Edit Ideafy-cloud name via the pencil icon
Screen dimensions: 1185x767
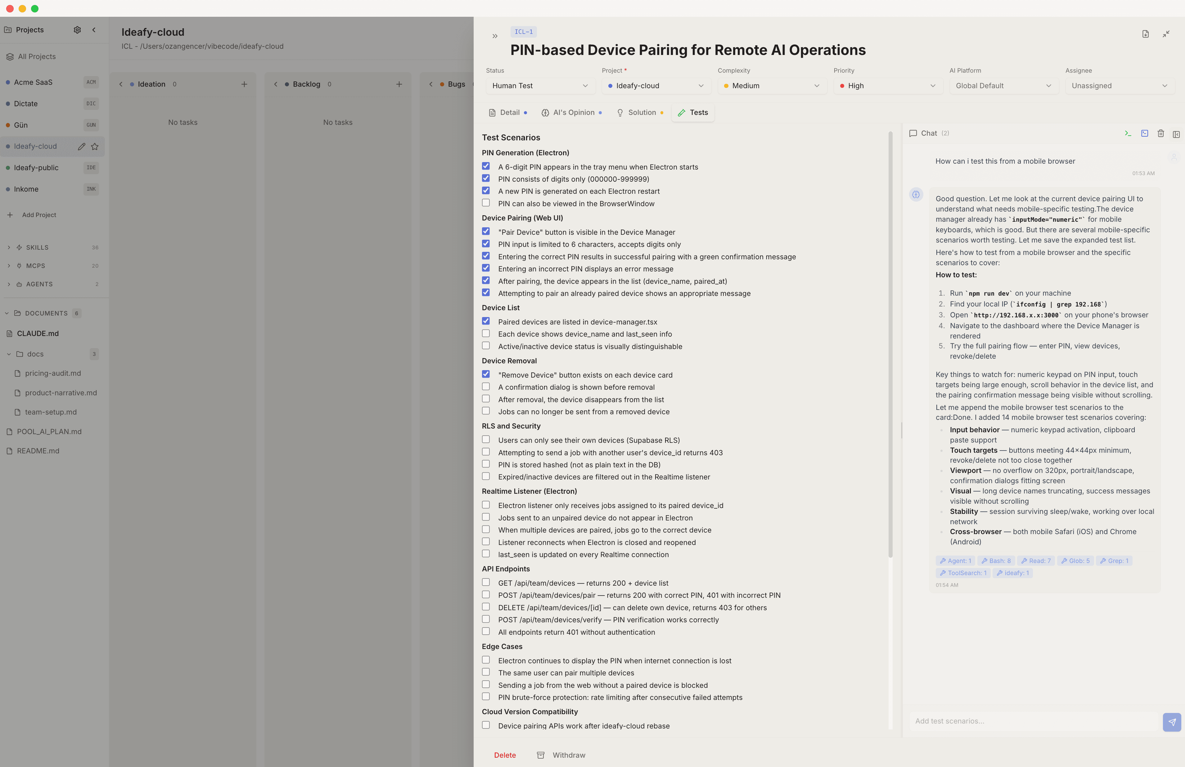pos(82,147)
